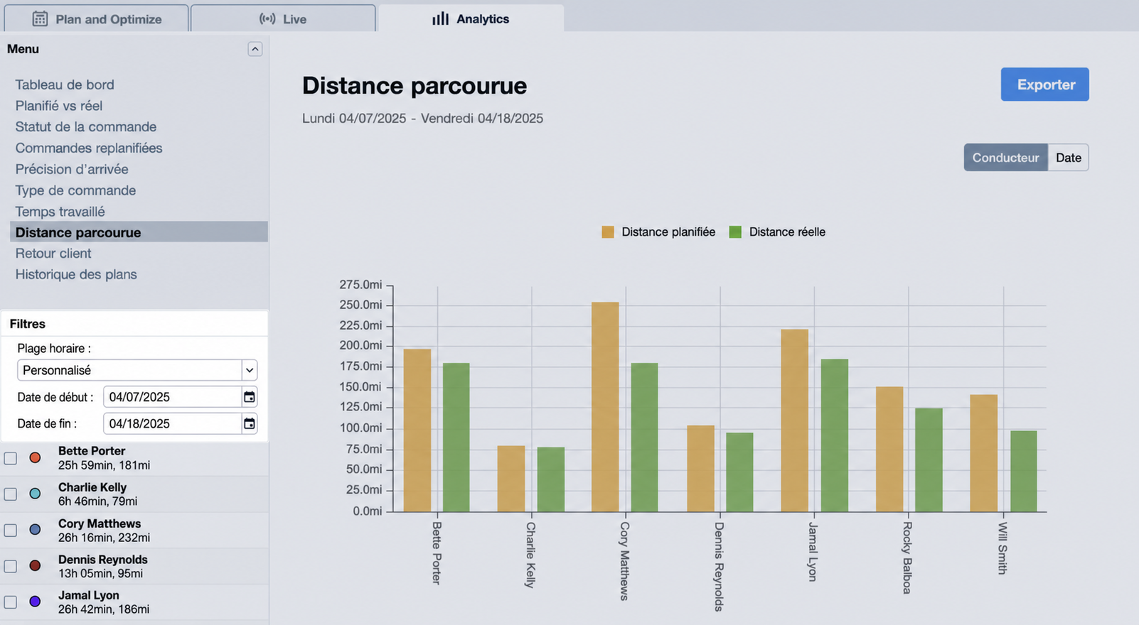
Task: Check the Bette Porter checkbox
Action: click(x=11, y=458)
